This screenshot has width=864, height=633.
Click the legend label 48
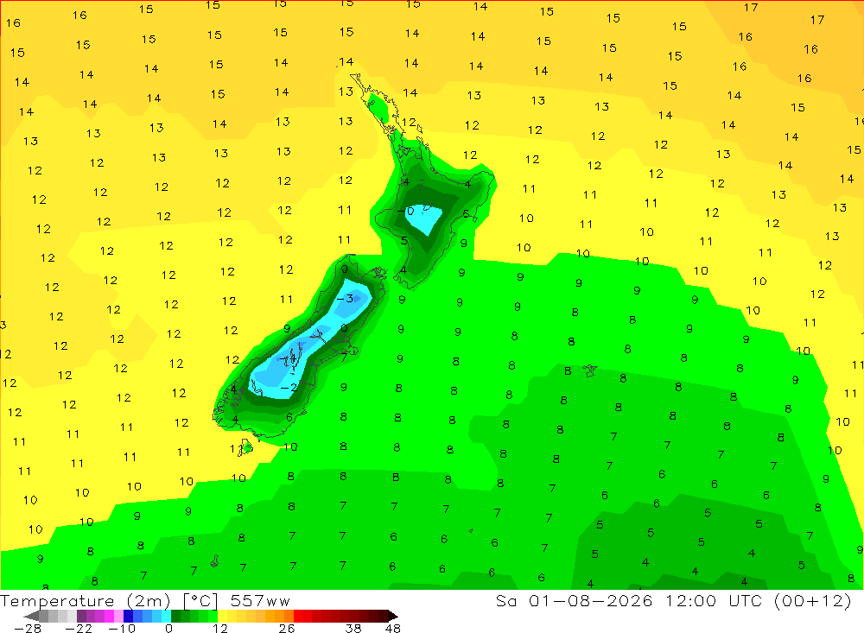(x=393, y=629)
